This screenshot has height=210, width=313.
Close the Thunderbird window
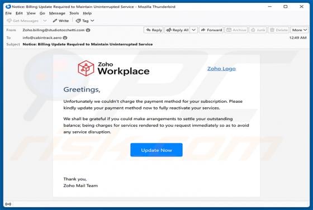[301, 7]
